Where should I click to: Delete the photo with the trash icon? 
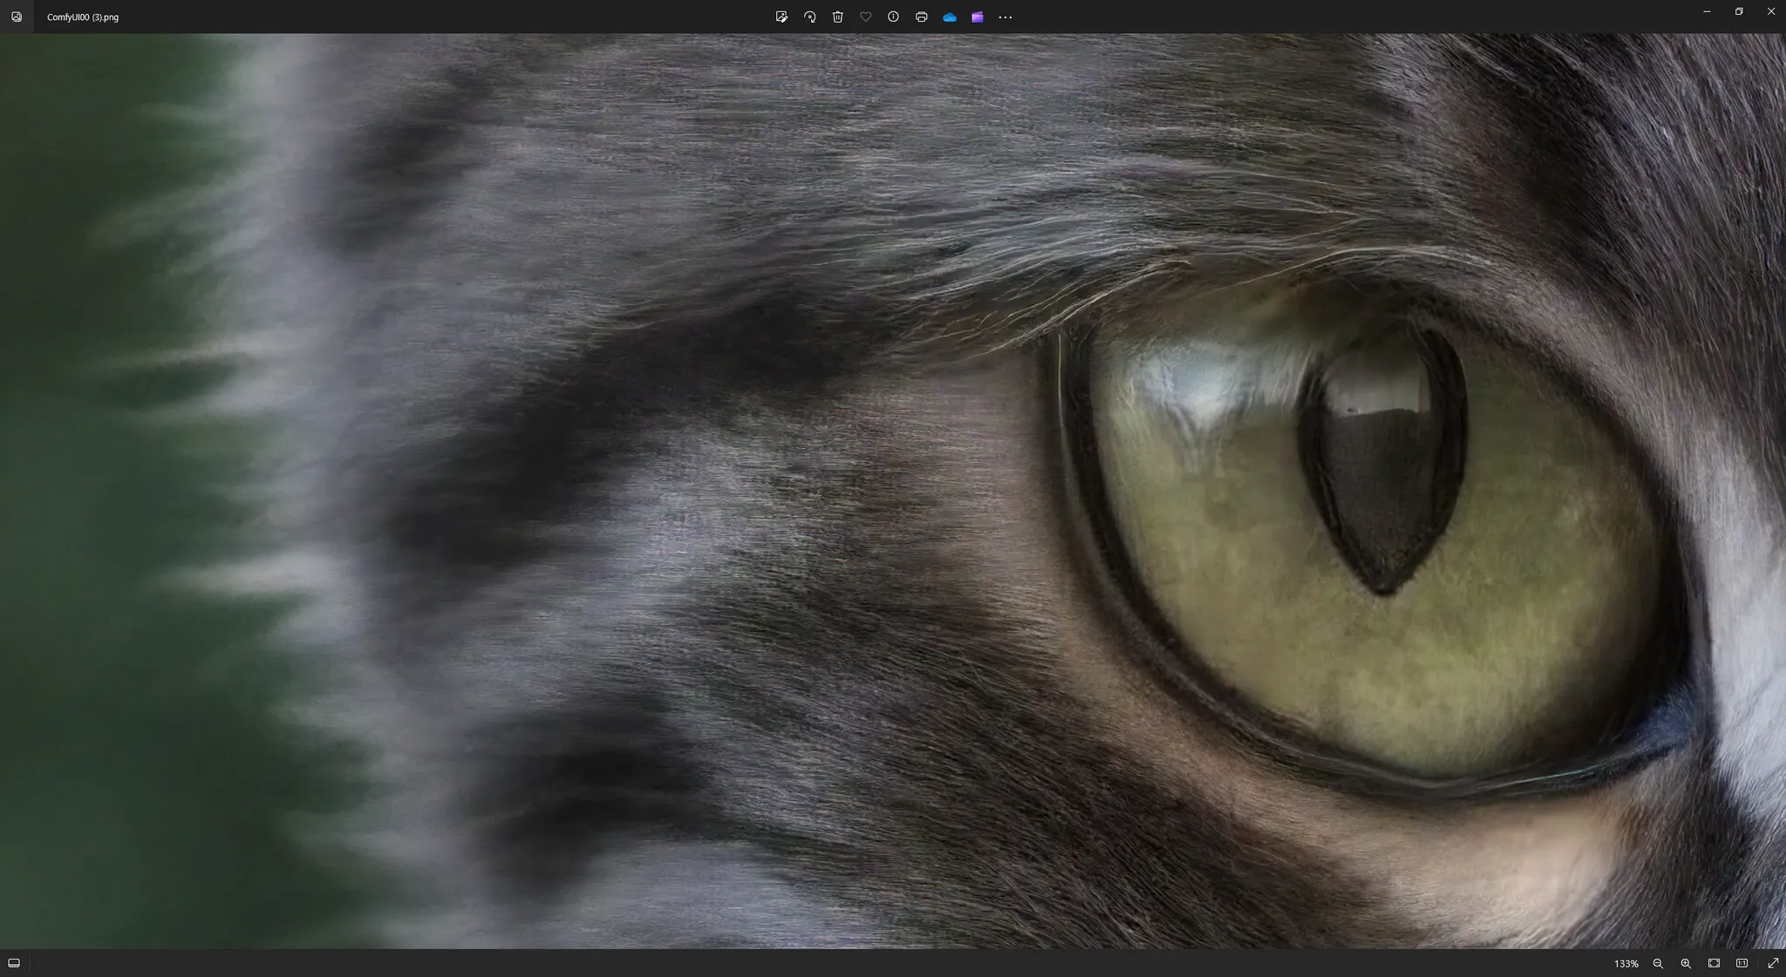point(837,17)
